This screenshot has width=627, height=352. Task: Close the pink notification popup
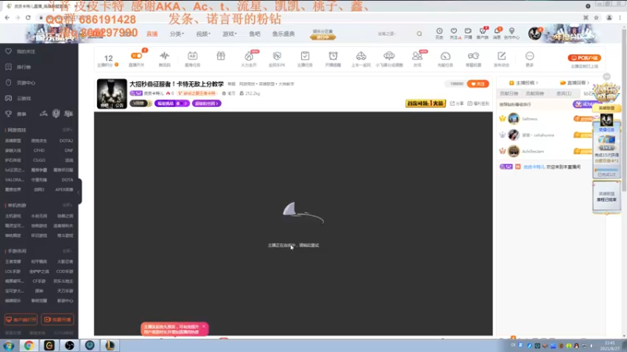(x=204, y=326)
